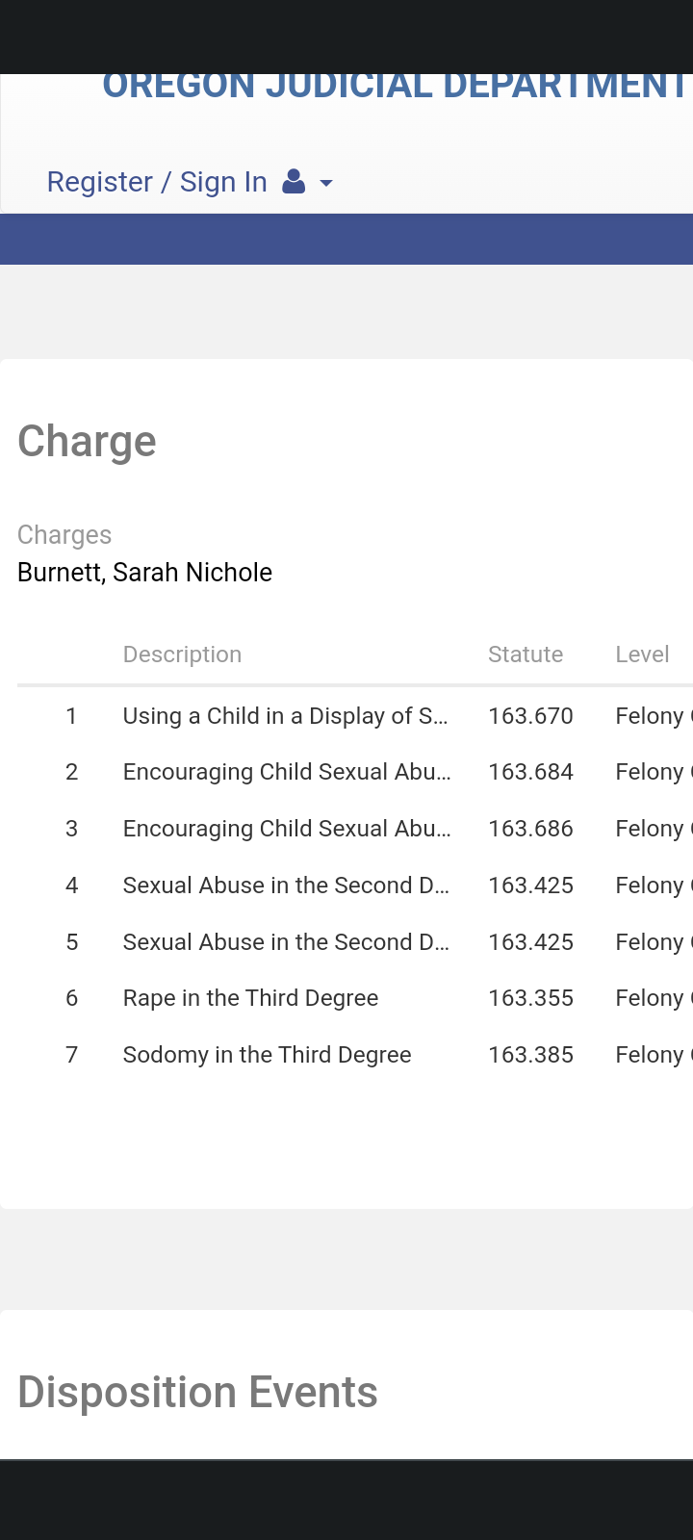Select the Description column header
Image resolution: width=693 pixels, height=1540 pixels.
[x=182, y=654]
